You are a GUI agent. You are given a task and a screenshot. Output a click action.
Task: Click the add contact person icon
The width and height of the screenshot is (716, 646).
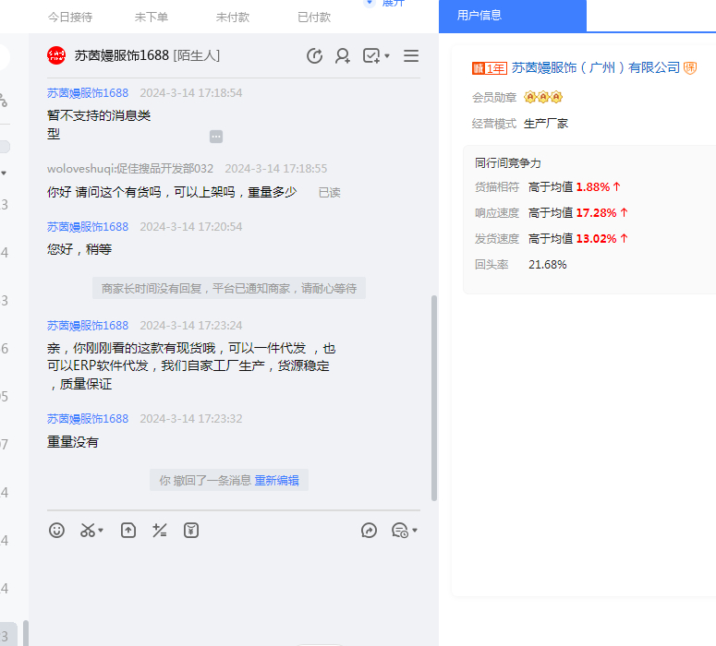coord(343,56)
